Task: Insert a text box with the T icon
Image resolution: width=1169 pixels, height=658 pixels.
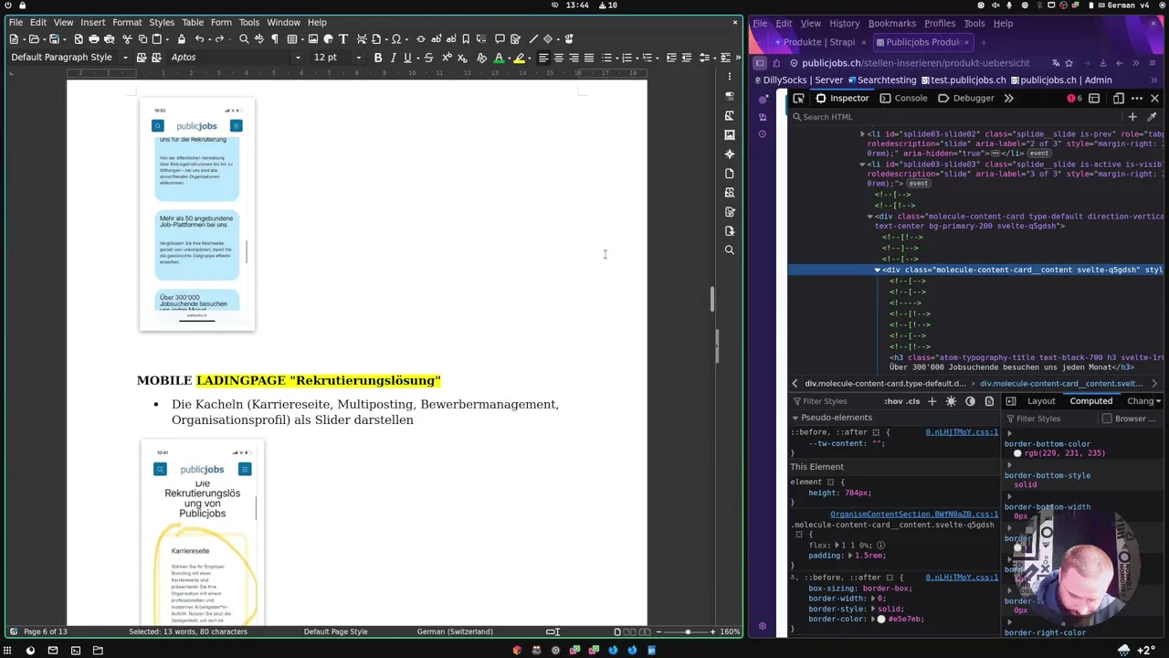Action: pyautogui.click(x=343, y=39)
